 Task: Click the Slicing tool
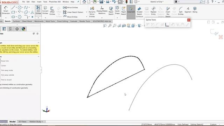(195, 10)
